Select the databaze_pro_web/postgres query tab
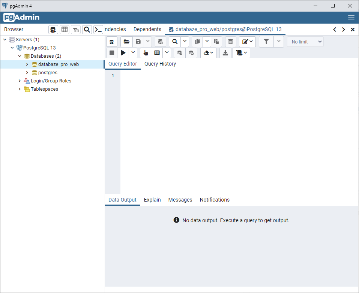The image size is (359, 293). coord(225,29)
